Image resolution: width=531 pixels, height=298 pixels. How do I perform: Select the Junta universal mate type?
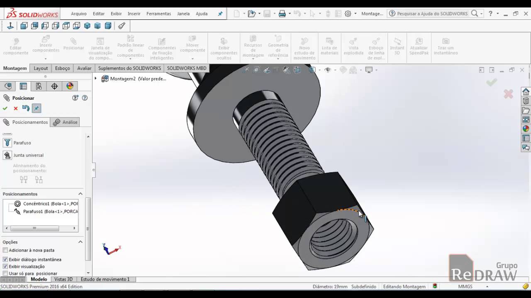(x=7, y=155)
